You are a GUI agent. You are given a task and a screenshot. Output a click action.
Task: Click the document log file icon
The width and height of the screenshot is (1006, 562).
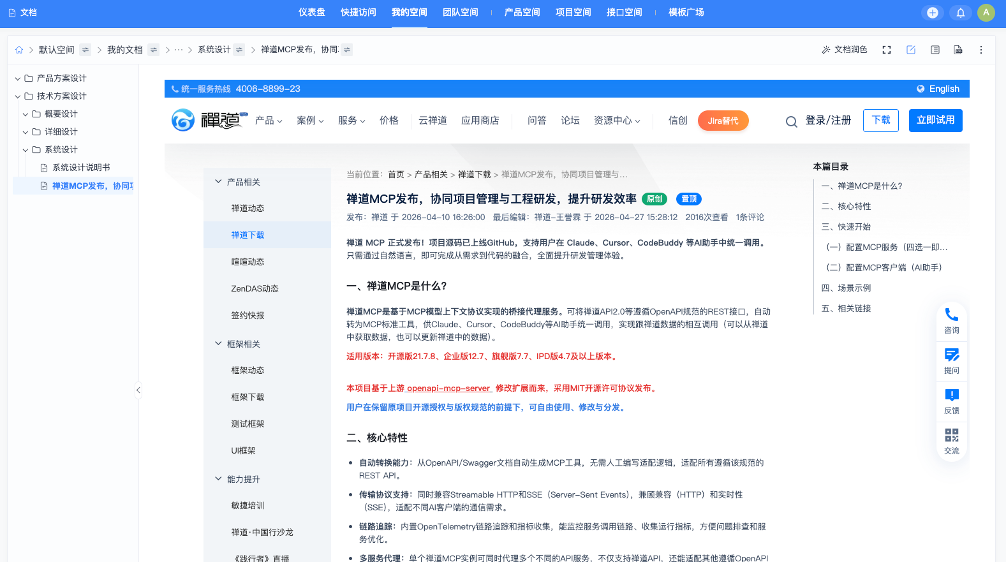[x=958, y=50]
